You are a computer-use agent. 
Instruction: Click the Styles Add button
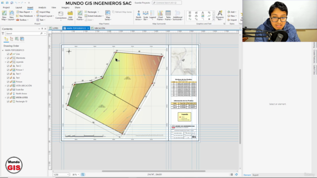[232, 12]
